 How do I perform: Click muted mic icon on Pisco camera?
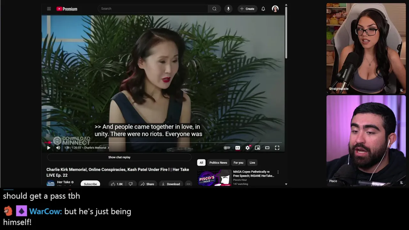[401, 182]
